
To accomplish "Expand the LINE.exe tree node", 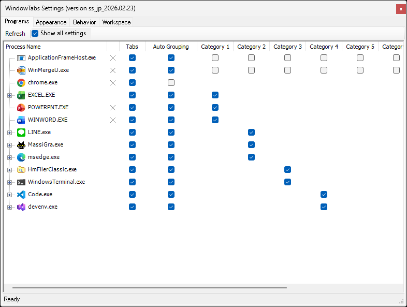I will (10, 133).
